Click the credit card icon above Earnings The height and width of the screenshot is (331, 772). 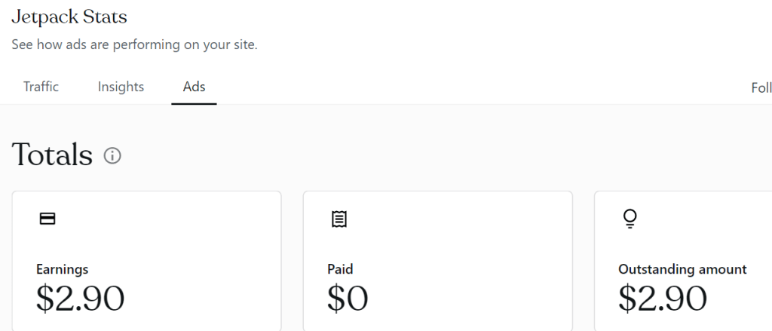tap(47, 219)
